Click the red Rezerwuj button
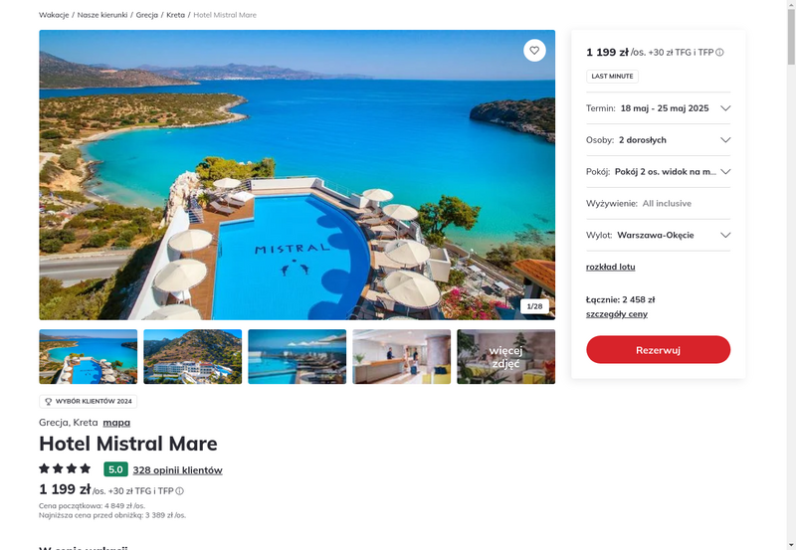Screen dimensions: 796x550 pyautogui.click(x=659, y=349)
